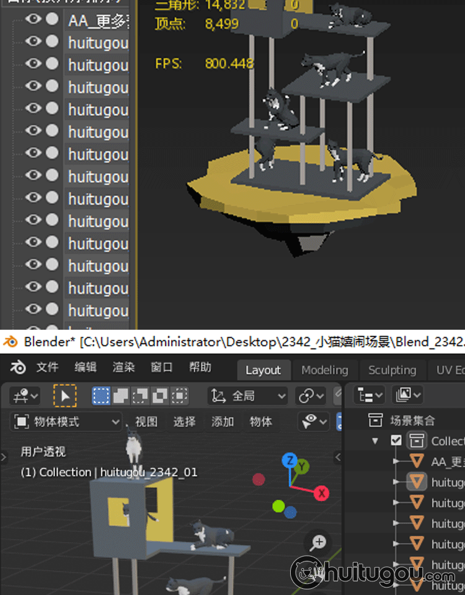The height and width of the screenshot is (595, 465).
Task: Click the red X axis on navigation gizmo
Action: 321,493
